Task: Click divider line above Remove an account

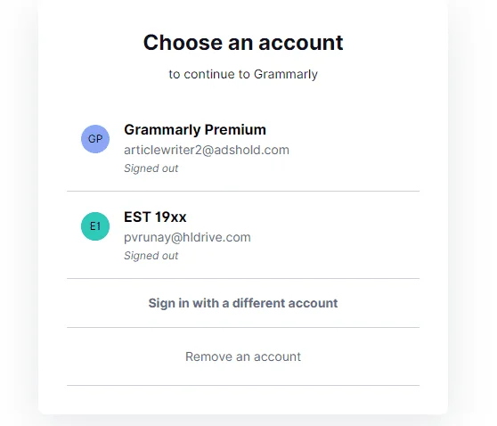Action: tap(243, 327)
